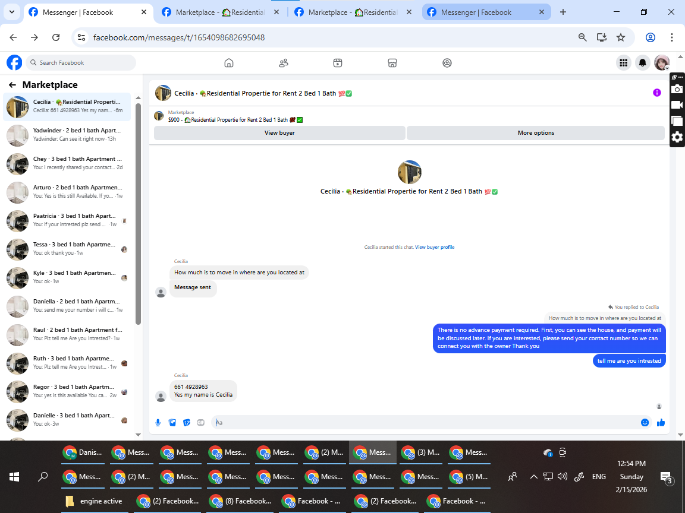The width and height of the screenshot is (685, 513).
Task: Click the screen recorder video icon
Action: 677,105
